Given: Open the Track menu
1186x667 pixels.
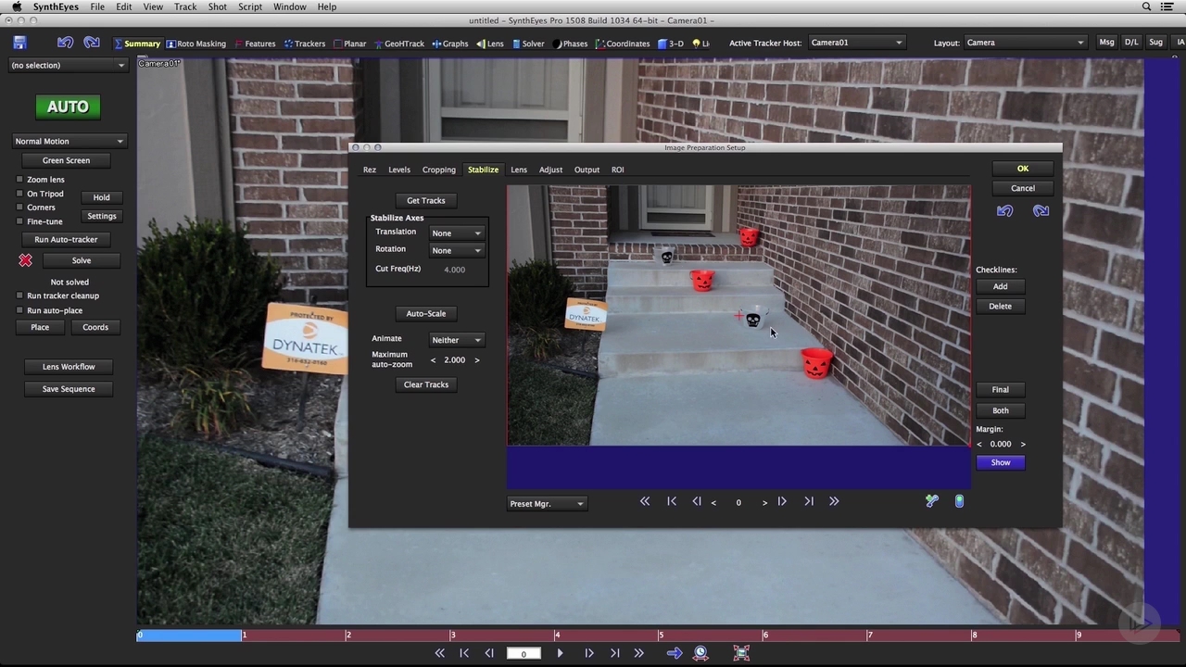Looking at the screenshot, I should tap(185, 6).
